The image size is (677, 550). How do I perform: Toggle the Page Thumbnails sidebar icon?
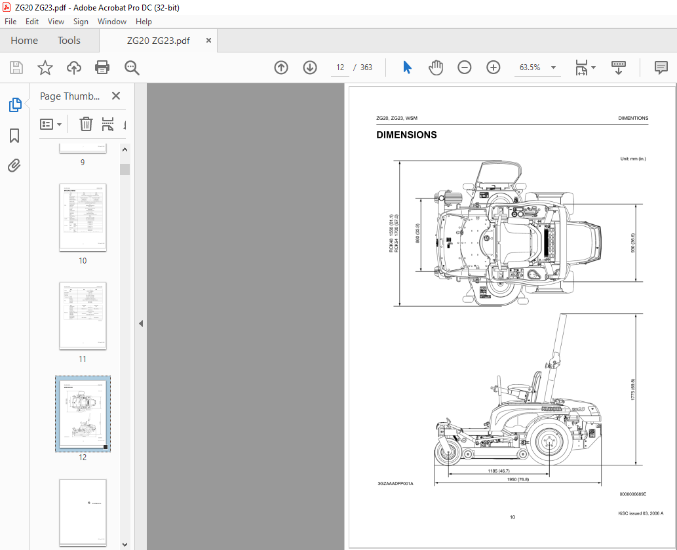(14, 105)
